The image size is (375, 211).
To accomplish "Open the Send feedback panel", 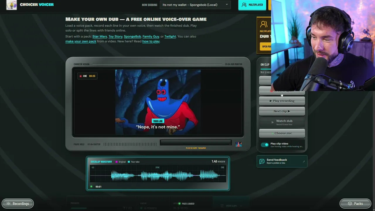I will coord(282,161).
